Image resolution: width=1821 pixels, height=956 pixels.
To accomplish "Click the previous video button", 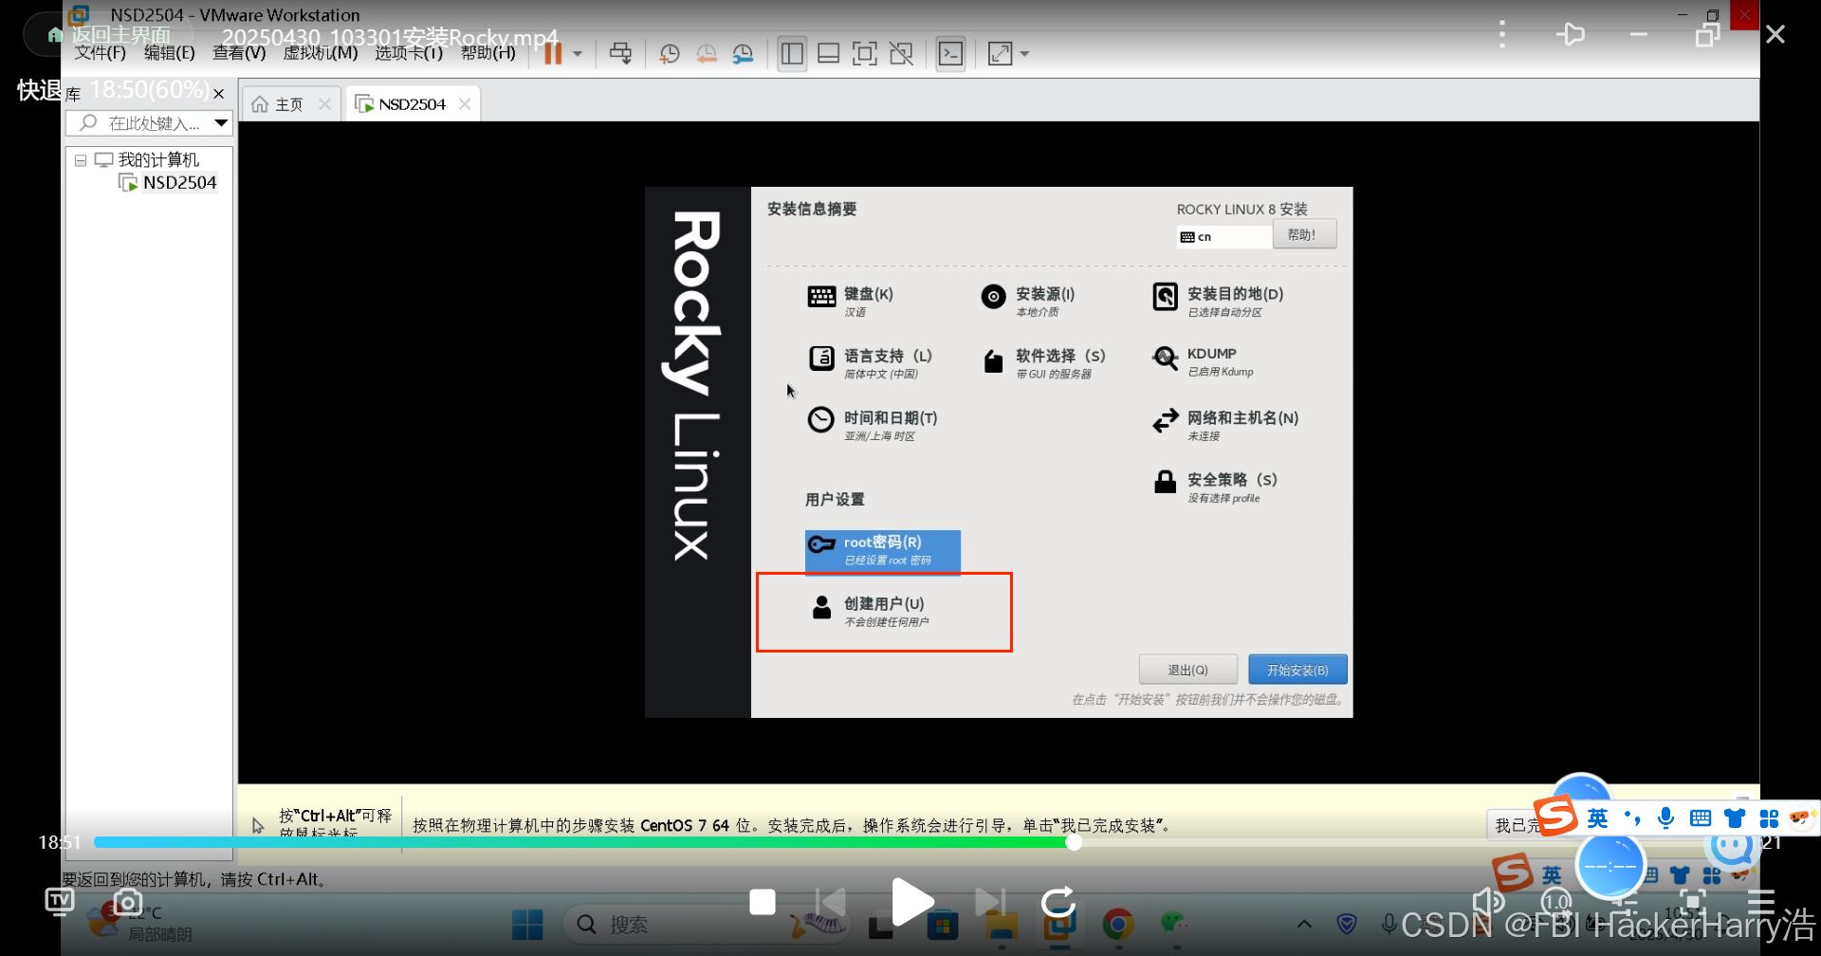I will point(831,902).
